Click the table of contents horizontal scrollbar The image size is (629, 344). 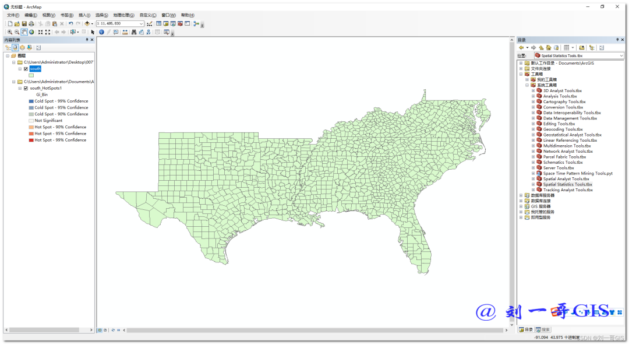[x=44, y=329]
